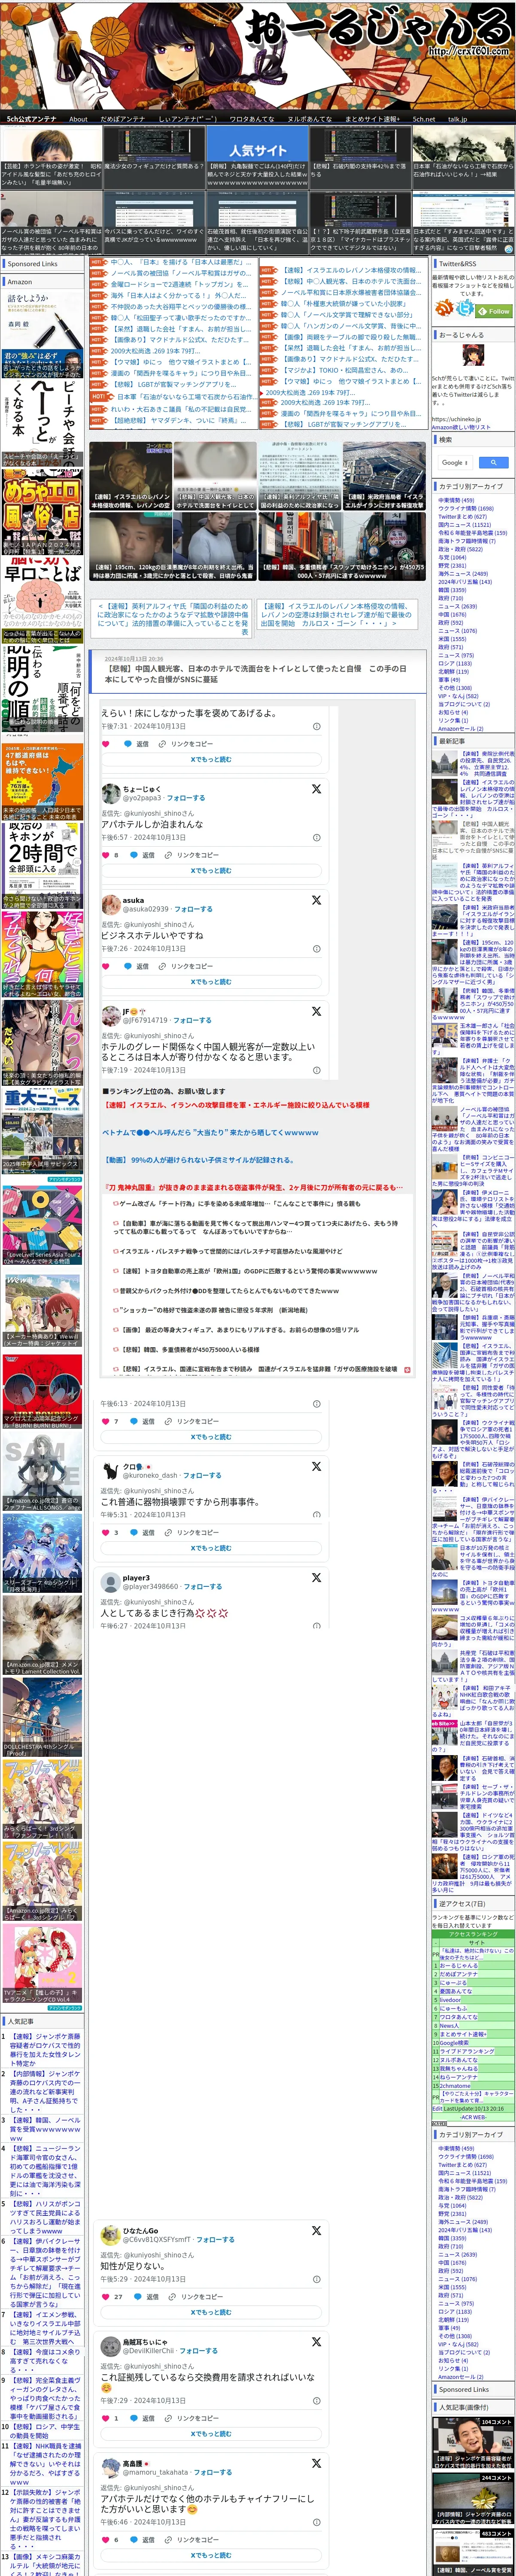
Task: Copy link of ひなたんGo's tweet
Action: (x=197, y=2296)
